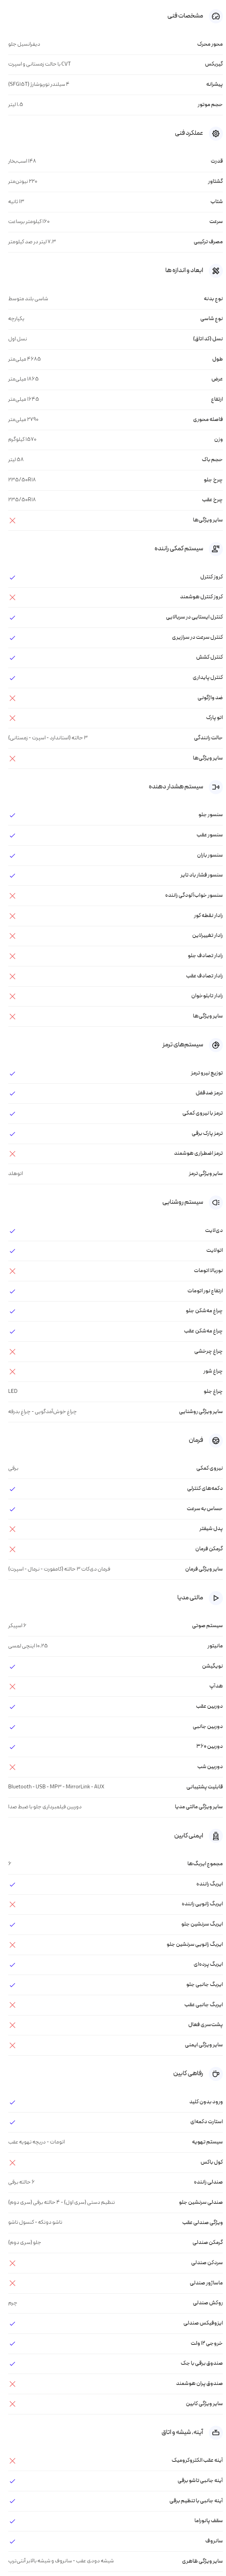Click the آینه، شیشه و اتاق mirror icon

216,2431
